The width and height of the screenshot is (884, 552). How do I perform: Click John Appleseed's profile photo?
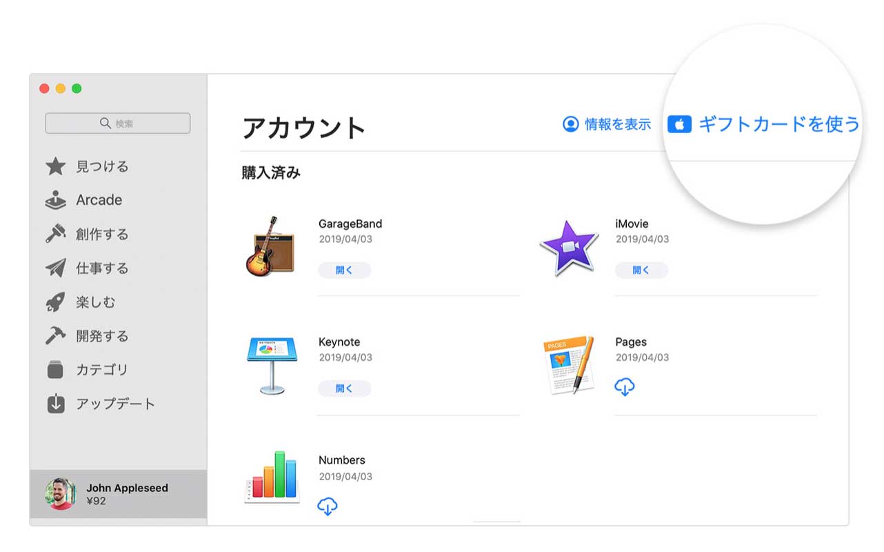60,494
